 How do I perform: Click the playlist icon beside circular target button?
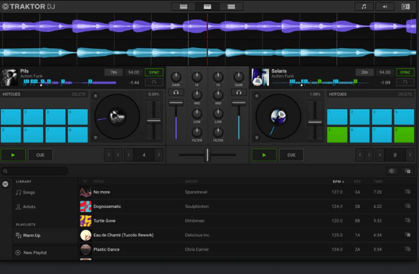tap(407, 171)
